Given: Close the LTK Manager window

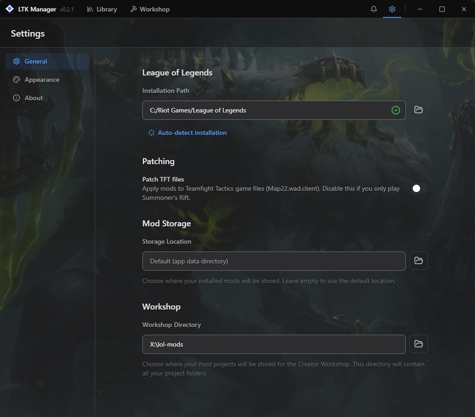Looking at the screenshot, I should [464, 9].
